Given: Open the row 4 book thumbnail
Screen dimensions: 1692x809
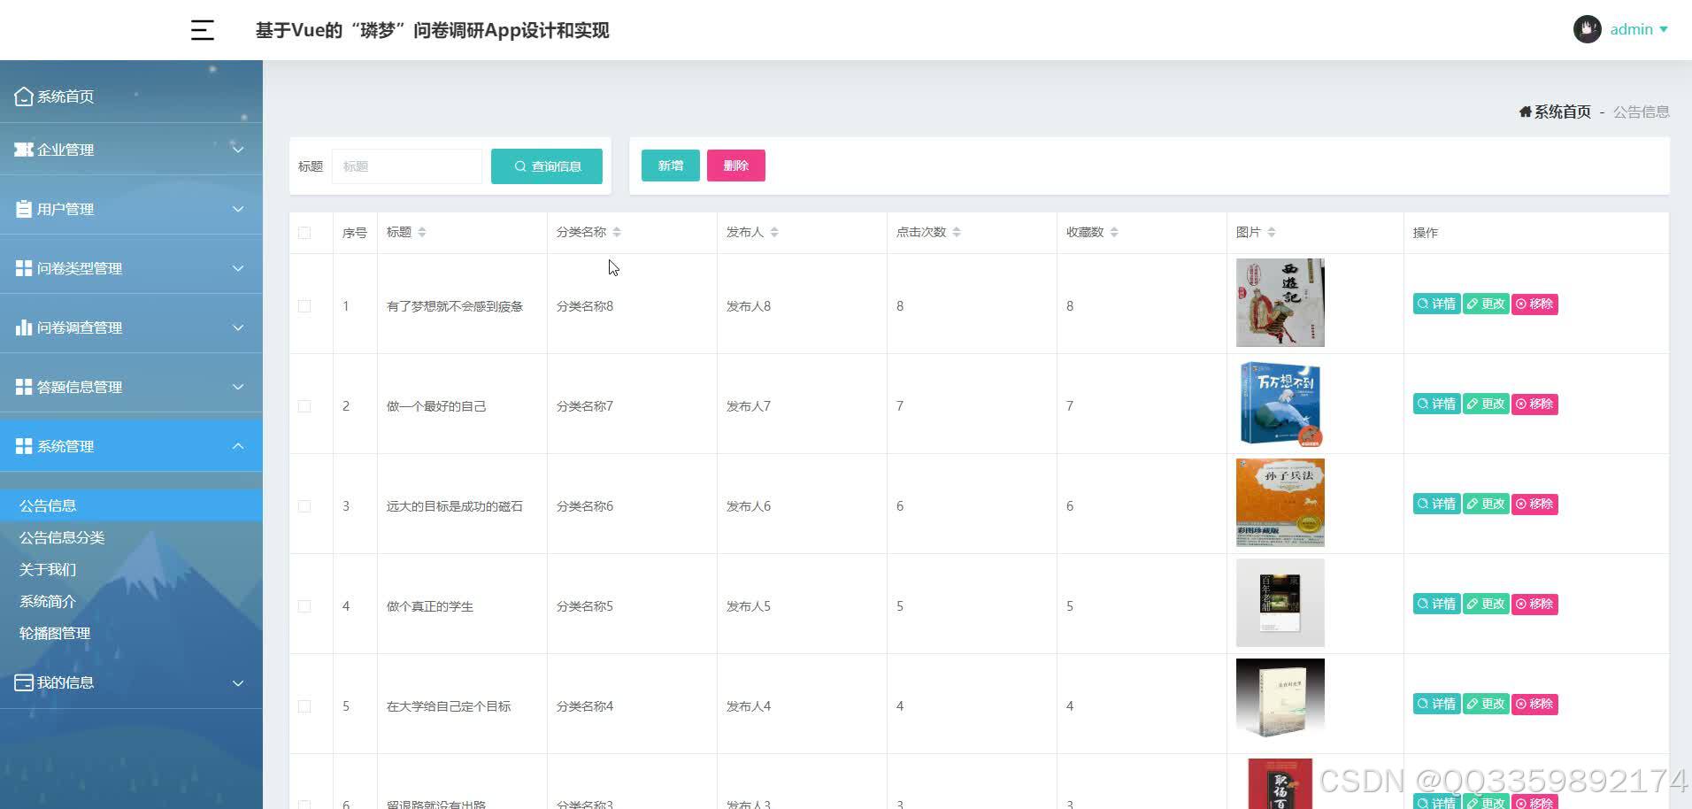Looking at the screenshot, I should 1280,603.
